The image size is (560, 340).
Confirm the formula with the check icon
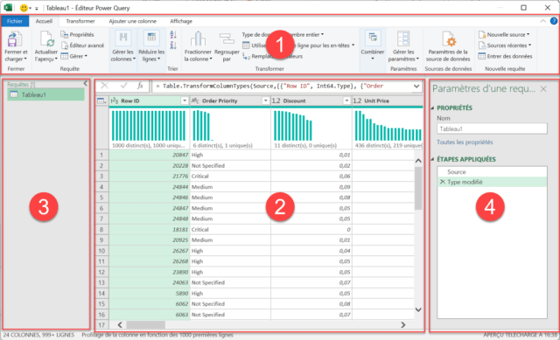click(x=123, y=86)
